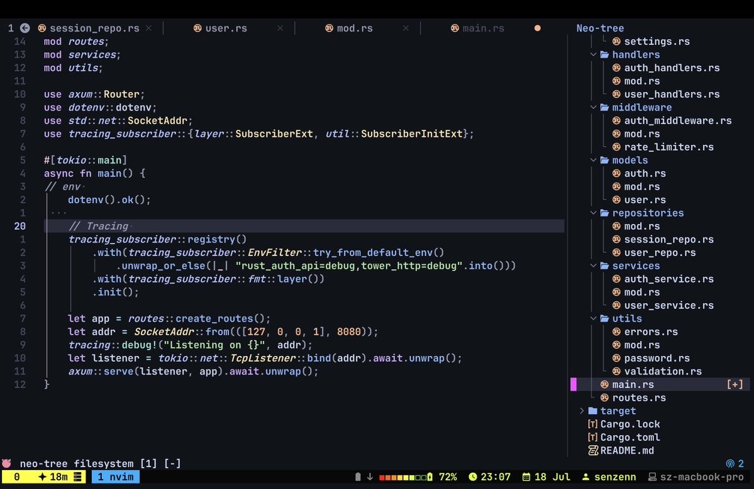Screen dimensions: 754x489
Task: Click the computer icon by sz-macbook-pro
Action: 652,477
